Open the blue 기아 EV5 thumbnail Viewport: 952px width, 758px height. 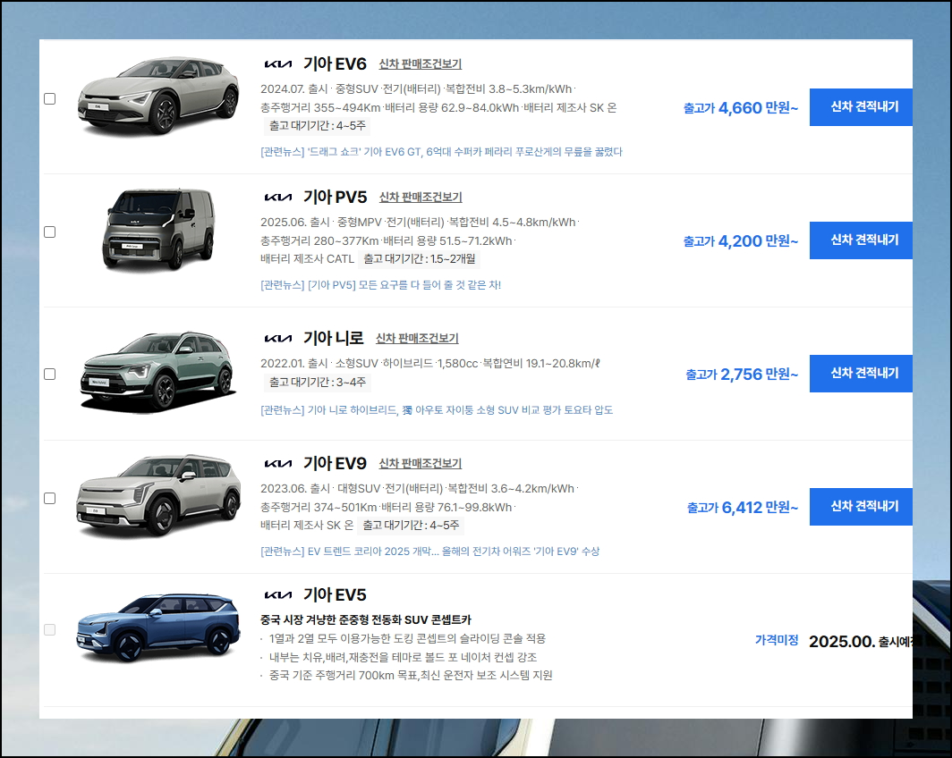pyautogui.click(x=158, y=627)
